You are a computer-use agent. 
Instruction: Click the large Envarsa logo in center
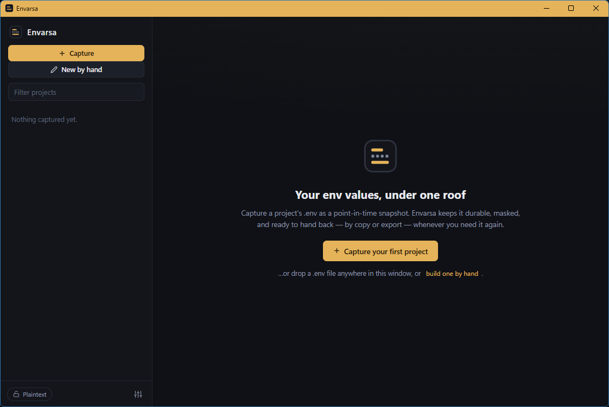tap(380, 156)
